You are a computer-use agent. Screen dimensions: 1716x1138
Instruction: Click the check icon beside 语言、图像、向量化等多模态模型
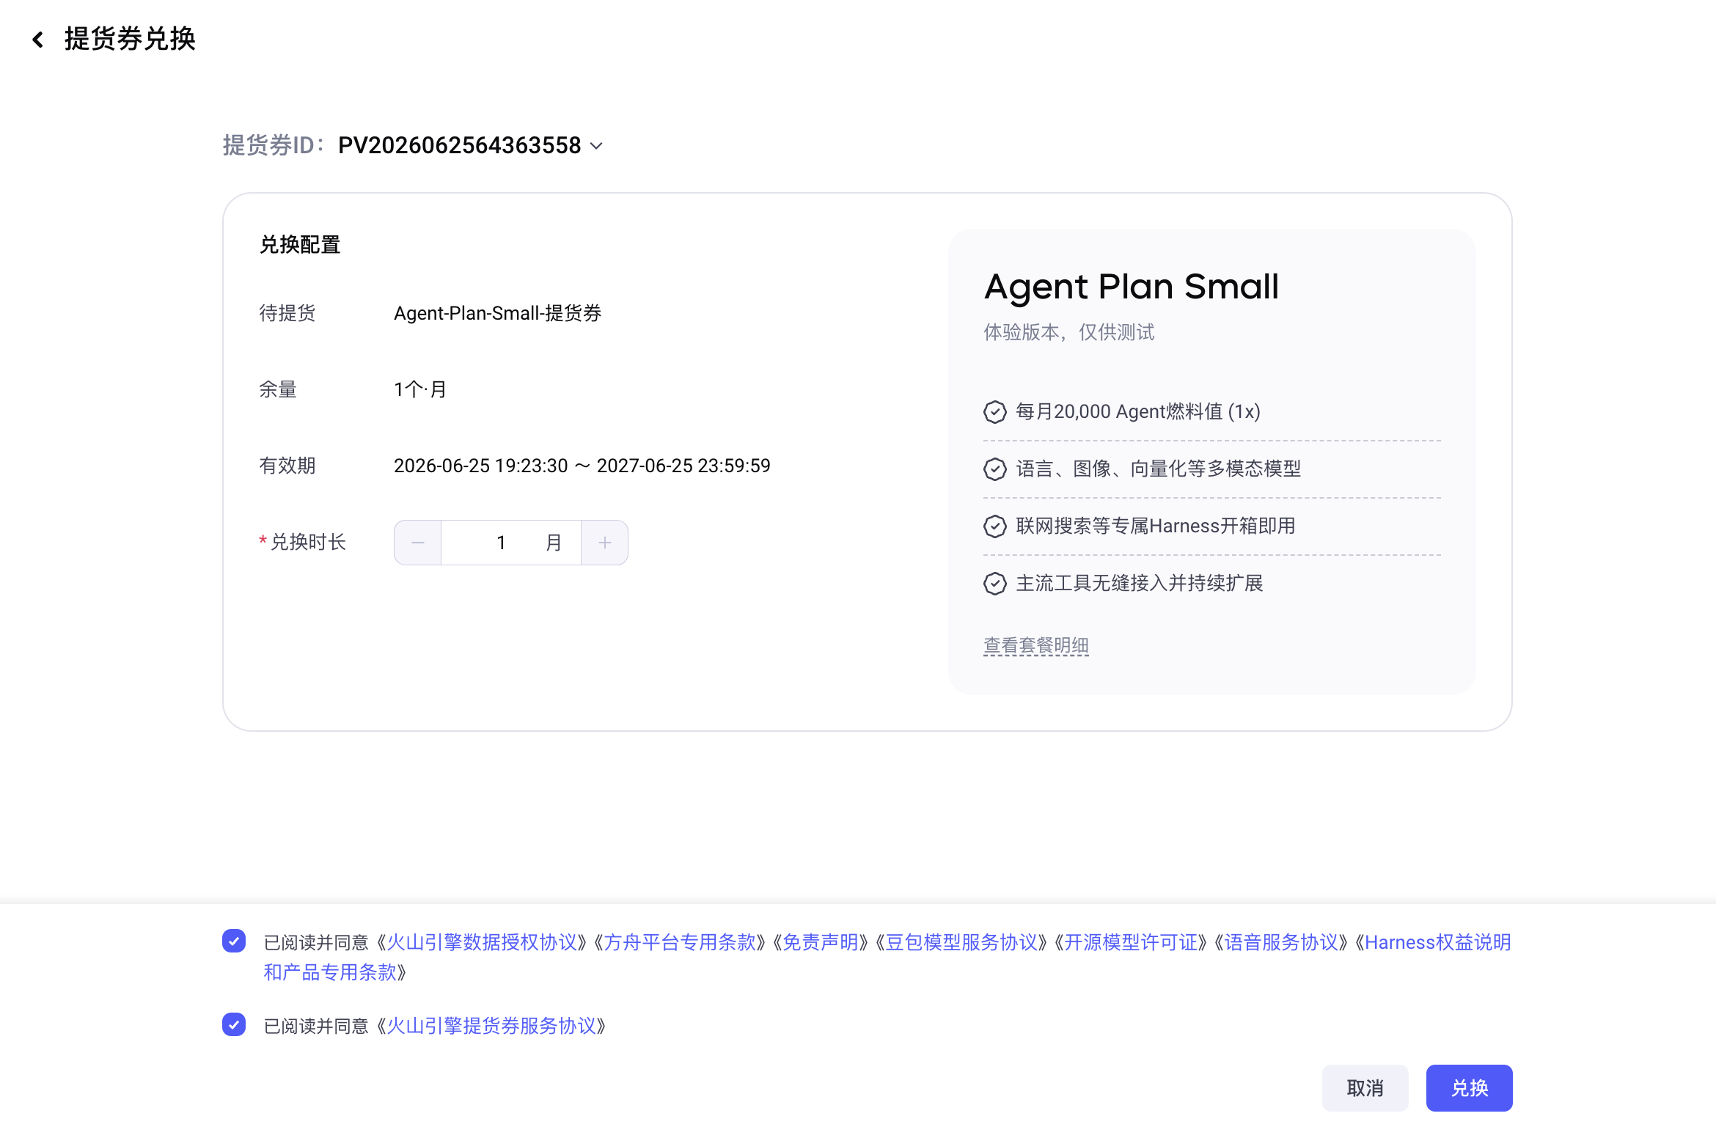click(x=994, y=469)
